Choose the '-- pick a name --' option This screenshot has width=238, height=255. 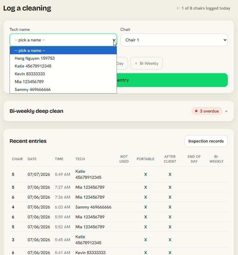pyautogui.click(x=63, y=51)
